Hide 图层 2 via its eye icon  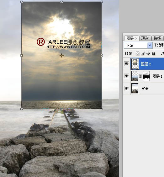126,64
